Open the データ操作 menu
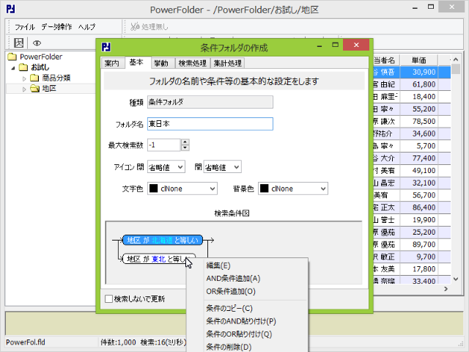 coord(56,27)
